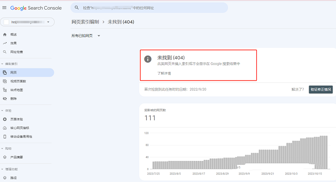The width and height of the screenshot is (336, 182).
Task: Open the 所有已知网页 filter dropdown
Action: click(x=86, y=36)
